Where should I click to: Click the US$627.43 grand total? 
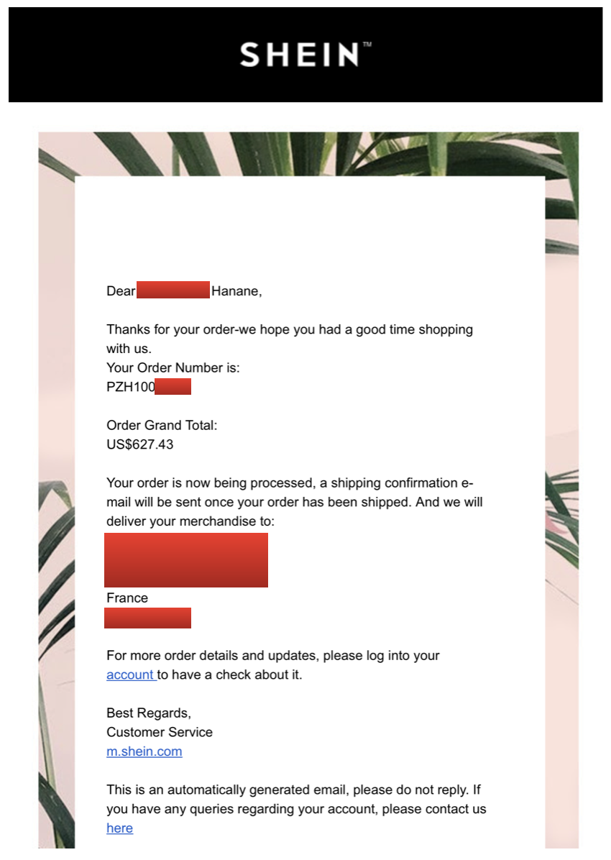click(140, 444)
